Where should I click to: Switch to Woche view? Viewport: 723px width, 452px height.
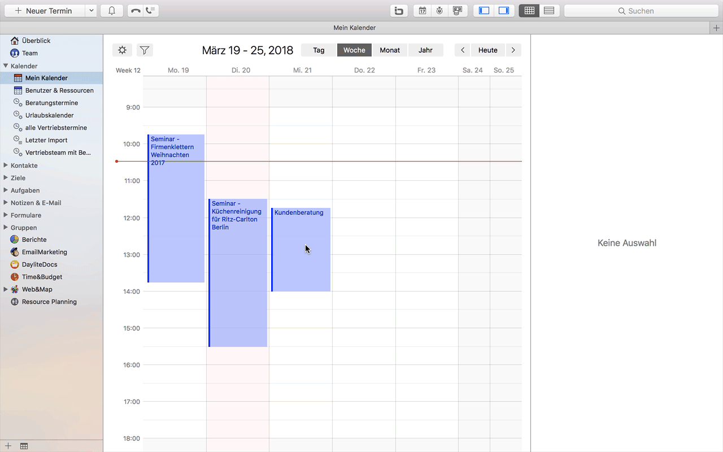(x=354, y=50)
